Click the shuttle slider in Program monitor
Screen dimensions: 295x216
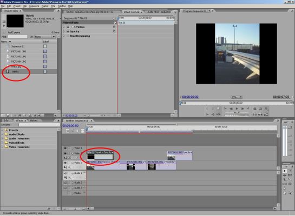(x=237, y=112)
